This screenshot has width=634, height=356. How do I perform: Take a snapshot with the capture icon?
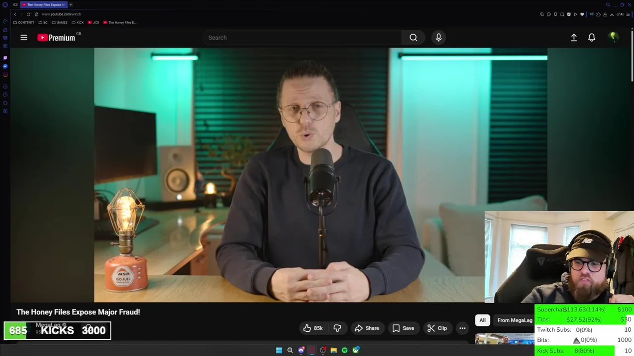click(x=562, y=14)
